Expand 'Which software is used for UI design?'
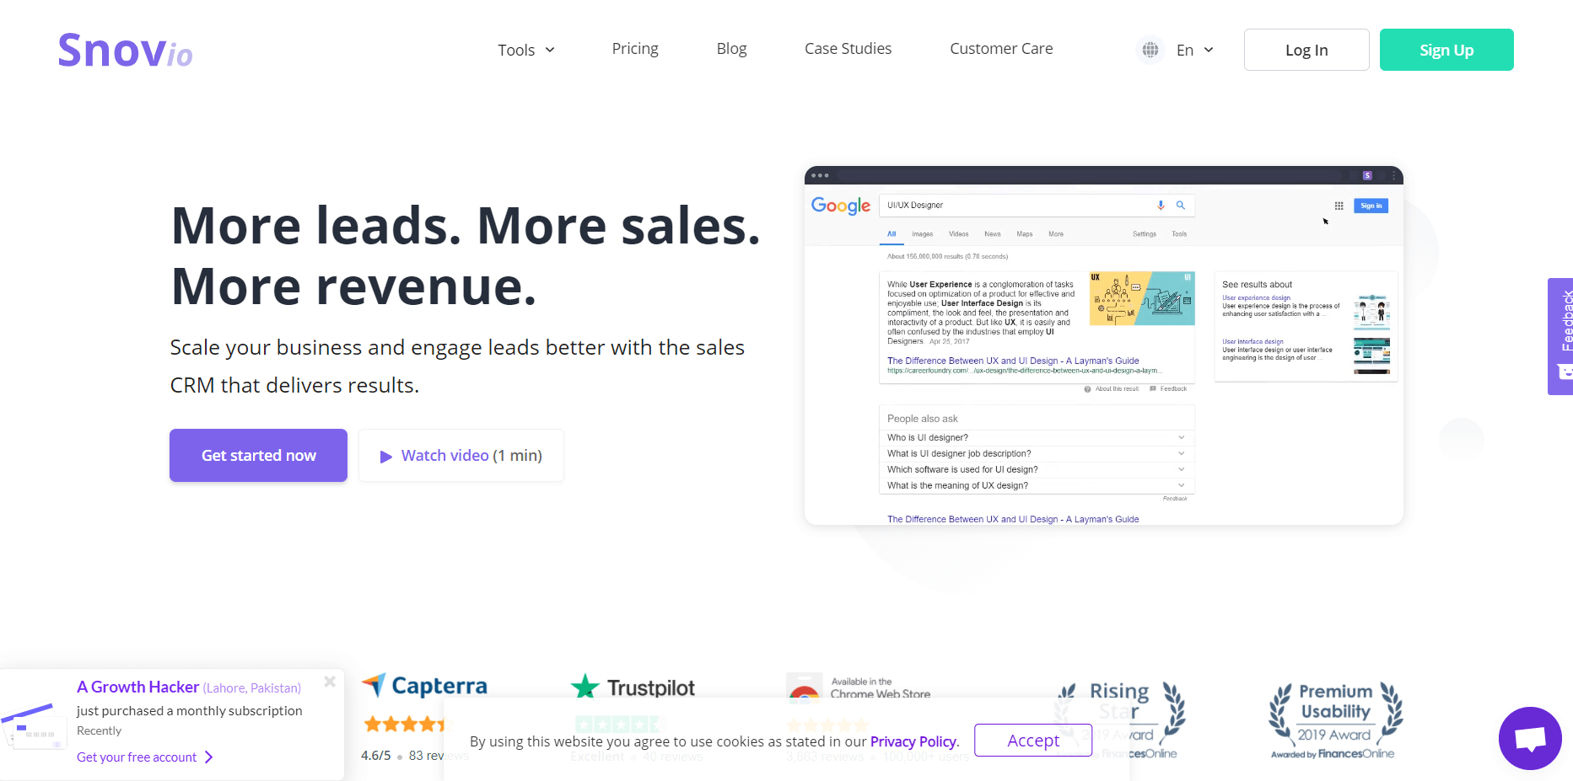The height and width of the screenshot is (781, 1573). [1037, 469]
